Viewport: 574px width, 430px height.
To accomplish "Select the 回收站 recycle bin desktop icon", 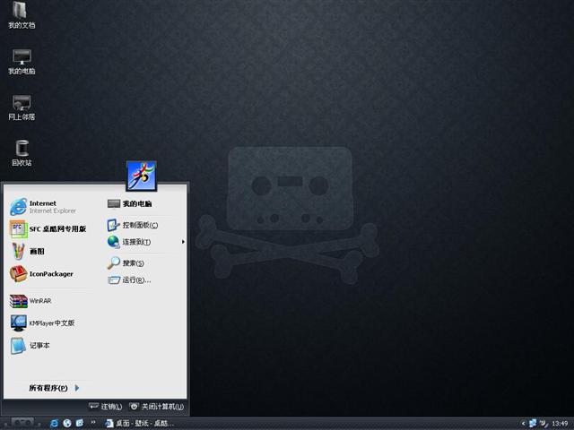I will coord(22,153).
